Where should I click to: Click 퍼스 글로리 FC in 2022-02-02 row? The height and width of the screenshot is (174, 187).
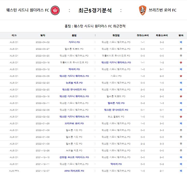pos(116,117)
